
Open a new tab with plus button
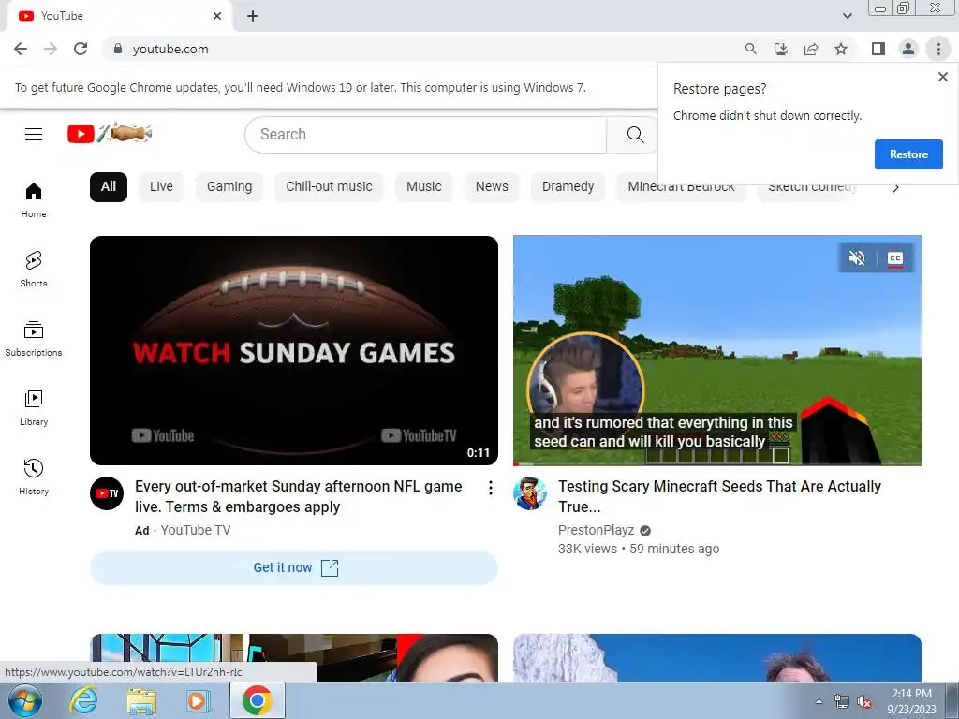point(253,17)
